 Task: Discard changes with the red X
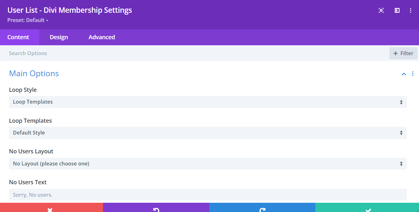coord(50,210)
